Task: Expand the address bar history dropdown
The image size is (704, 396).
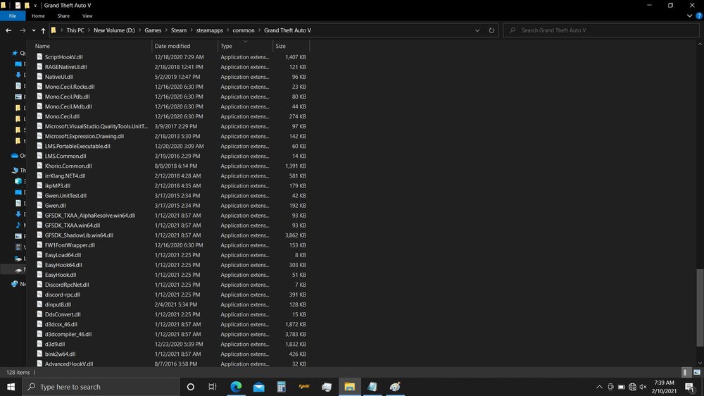Action: pos(477,30)
